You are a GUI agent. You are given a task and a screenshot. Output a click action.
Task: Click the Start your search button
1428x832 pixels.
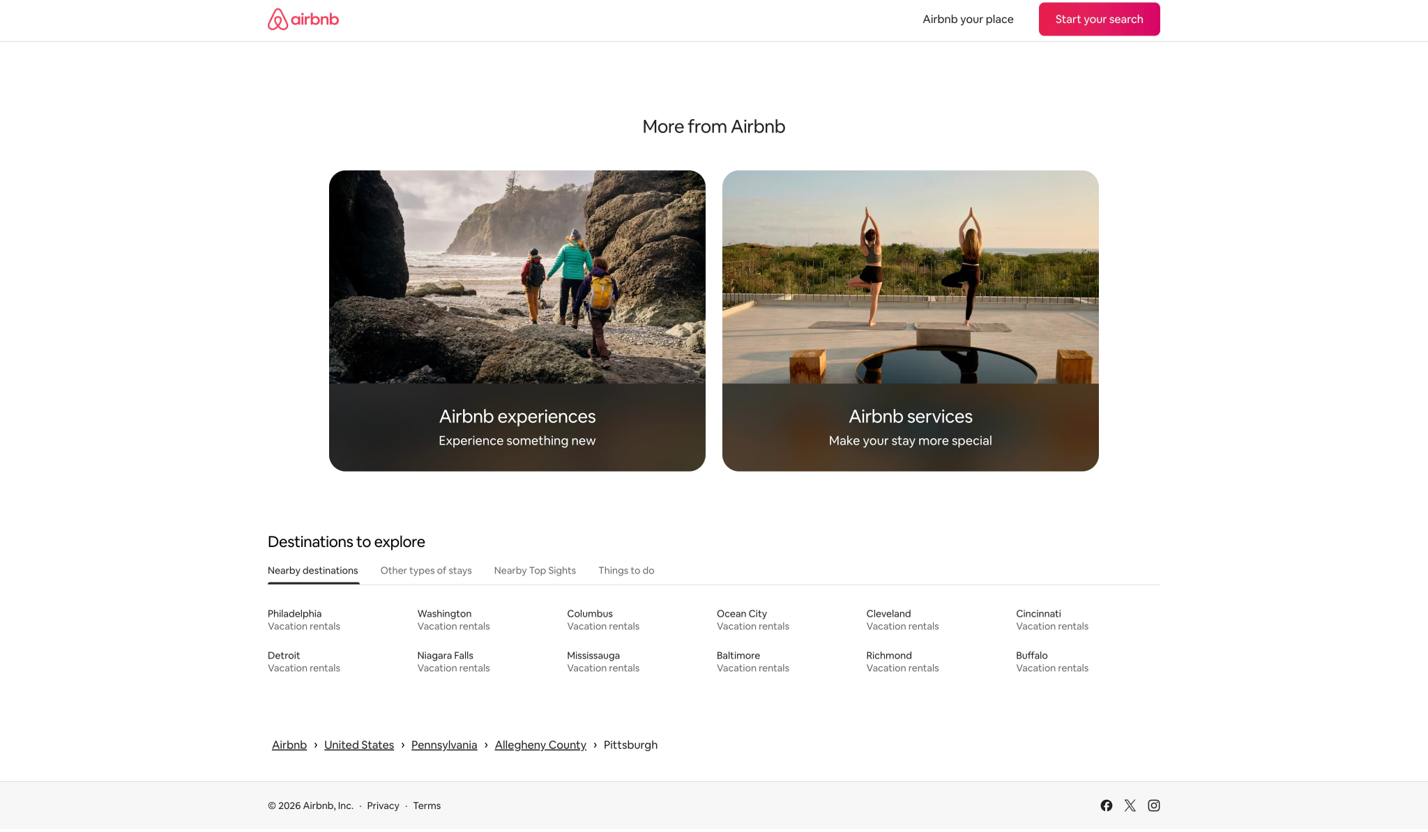tap(1099, 20)
